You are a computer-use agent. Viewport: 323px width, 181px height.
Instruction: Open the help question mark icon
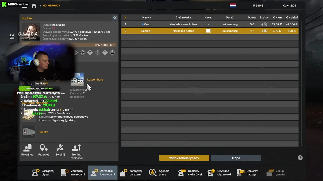(300, 158)
